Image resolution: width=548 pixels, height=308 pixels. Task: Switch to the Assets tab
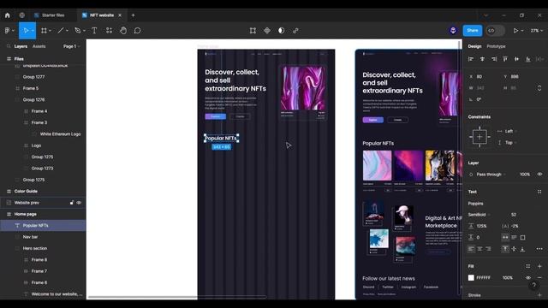coord(39,46)
